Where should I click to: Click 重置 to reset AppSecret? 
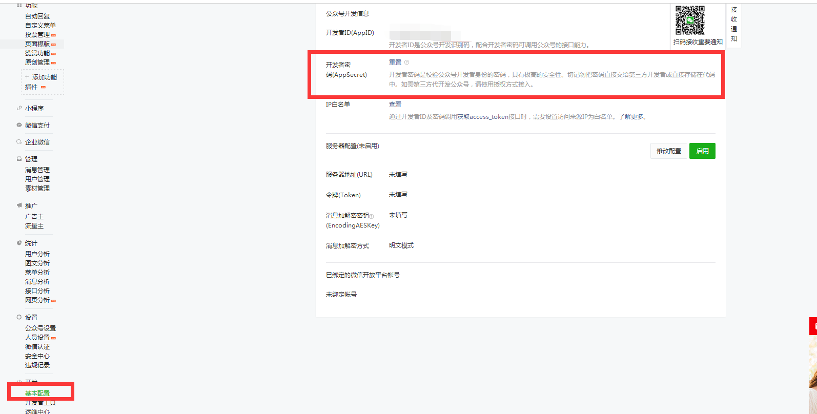[x=395, y=63]
